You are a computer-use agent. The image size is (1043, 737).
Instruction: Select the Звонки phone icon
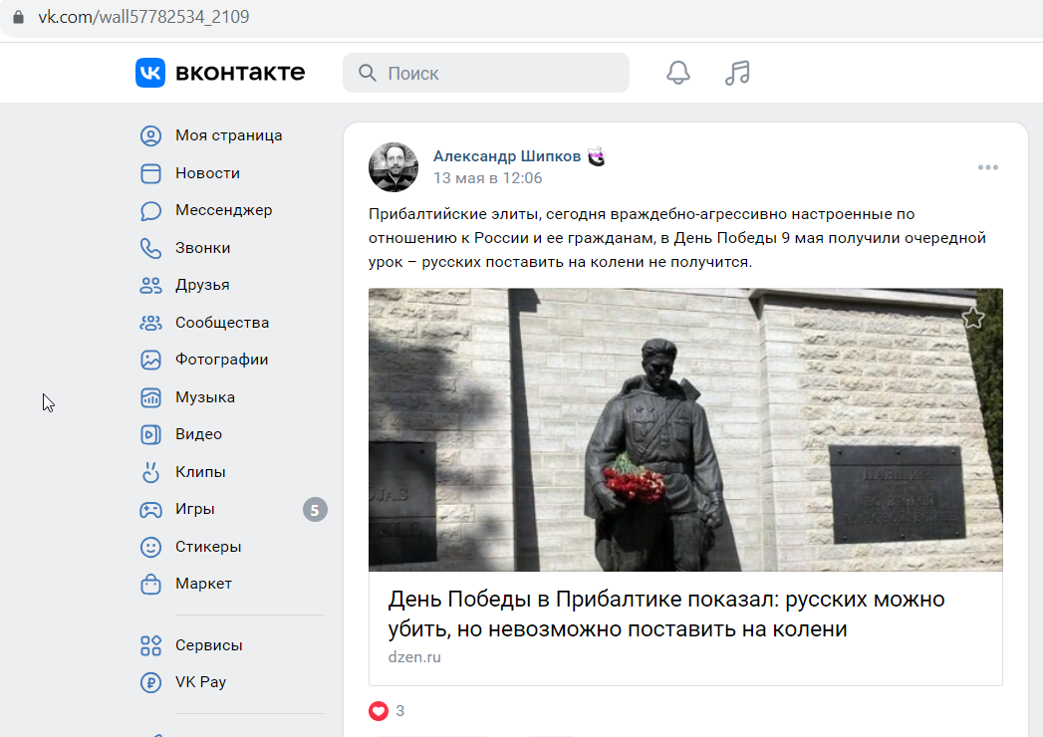151,248
